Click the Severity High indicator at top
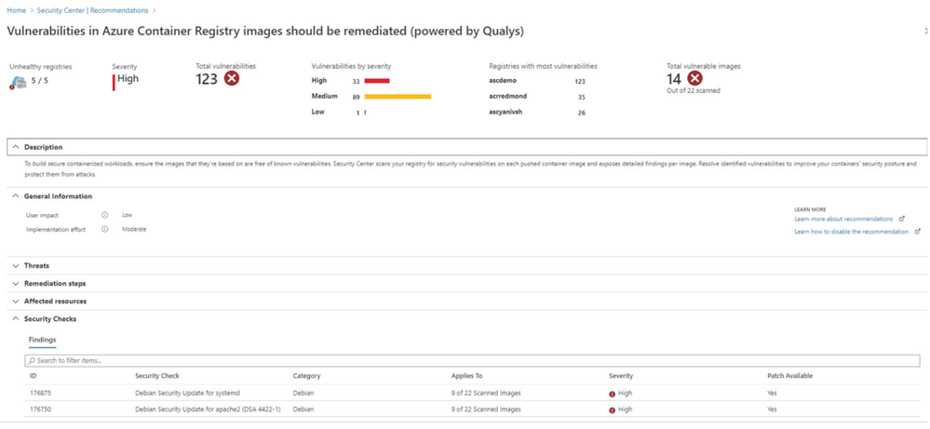The height and width of the screenshot is (429, 930). click(x=125, y=80)
